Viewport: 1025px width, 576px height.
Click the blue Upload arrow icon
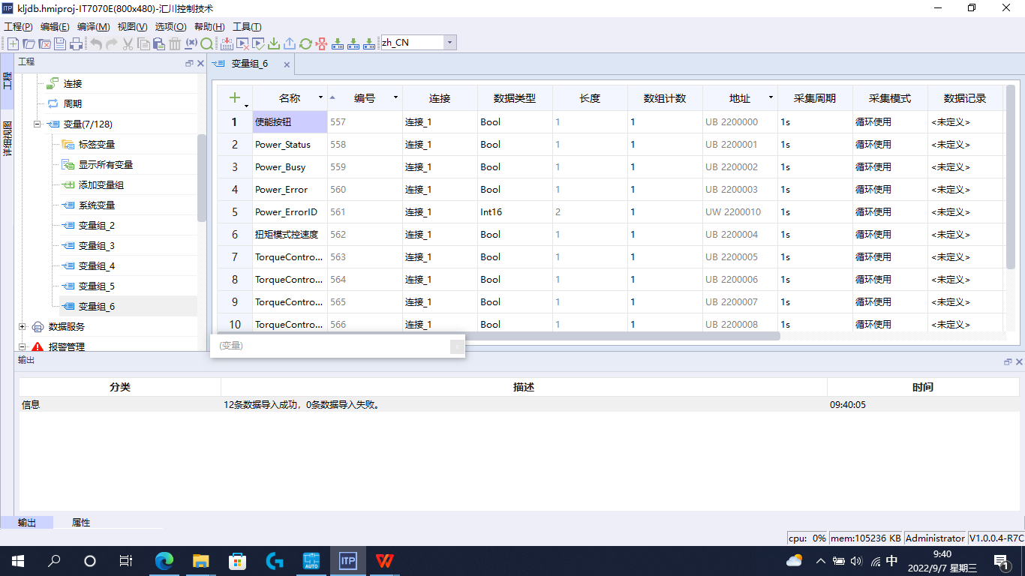coord(290,43)
